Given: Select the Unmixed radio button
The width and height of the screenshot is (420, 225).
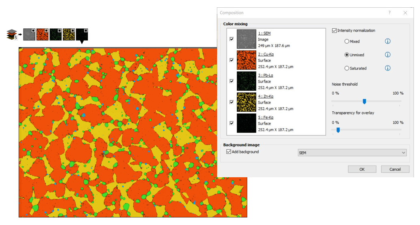Looking at the screenshot, I should [x=347, y=55].
